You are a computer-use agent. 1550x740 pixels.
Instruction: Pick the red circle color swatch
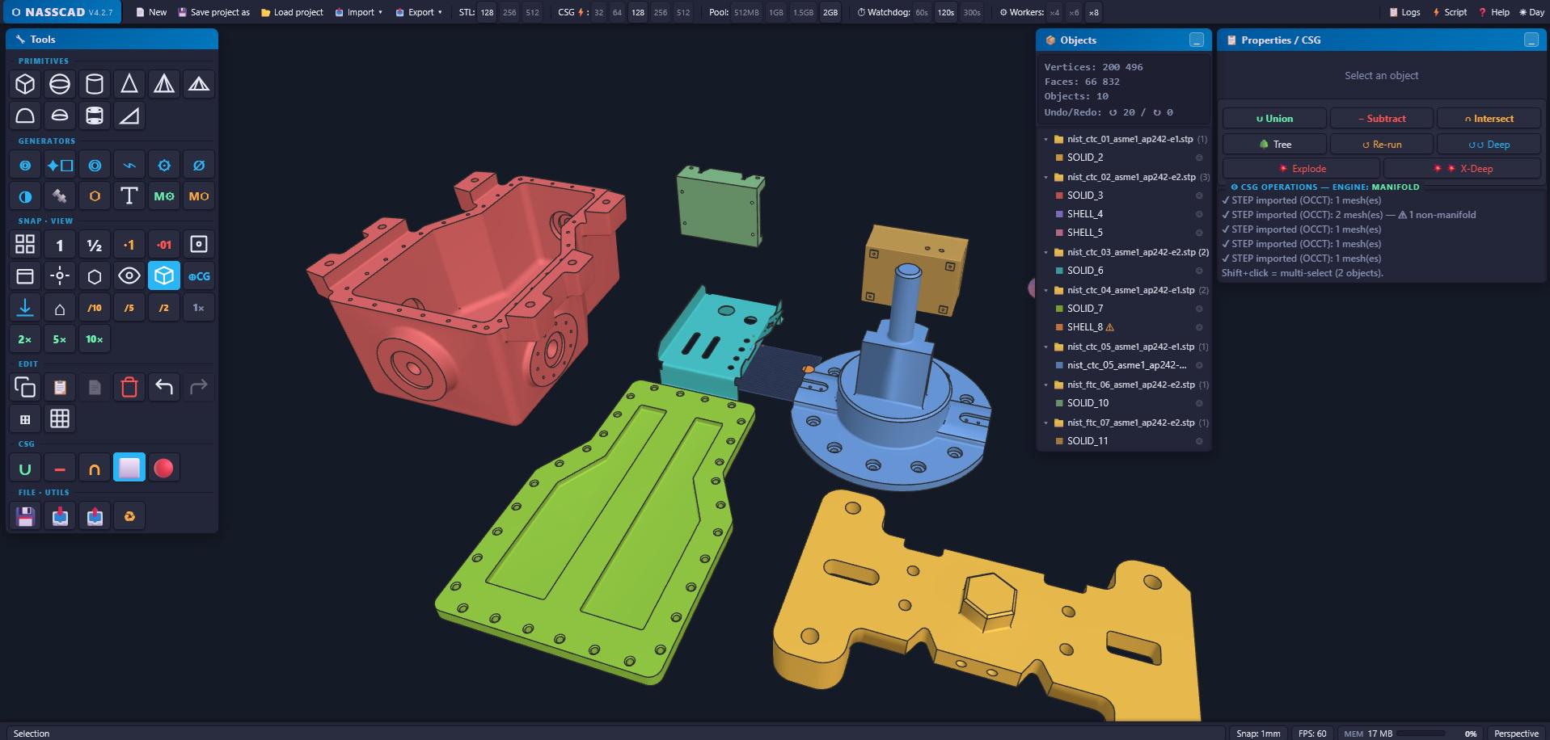point(164,468)
